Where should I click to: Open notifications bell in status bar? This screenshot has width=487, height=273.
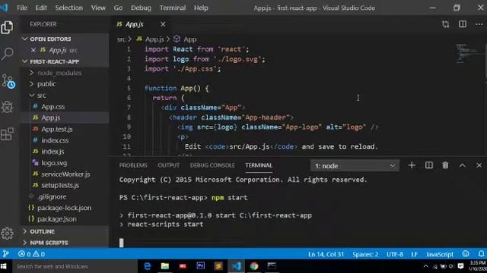(481, 254)
